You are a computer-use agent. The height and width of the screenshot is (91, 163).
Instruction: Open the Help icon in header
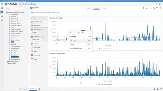(160, 4)
